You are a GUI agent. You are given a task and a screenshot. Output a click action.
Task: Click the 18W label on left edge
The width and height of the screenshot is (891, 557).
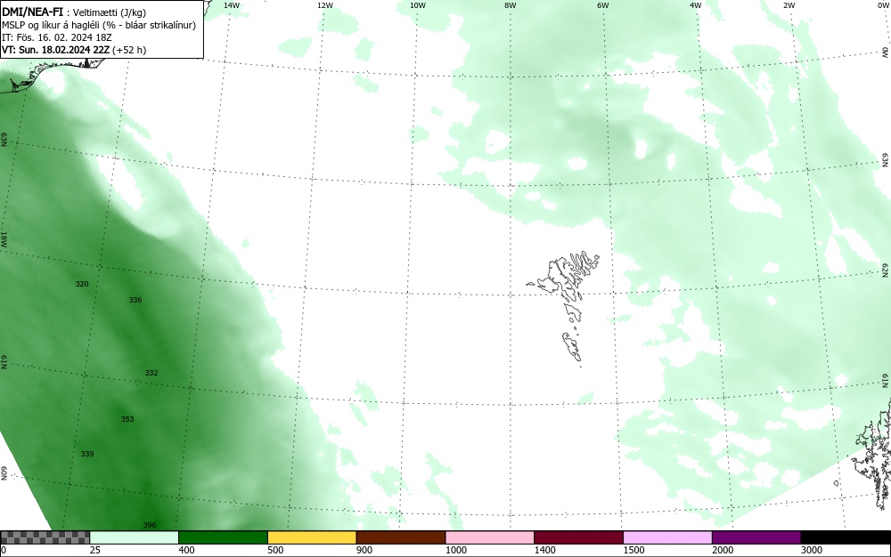click(x=4, y=238)
